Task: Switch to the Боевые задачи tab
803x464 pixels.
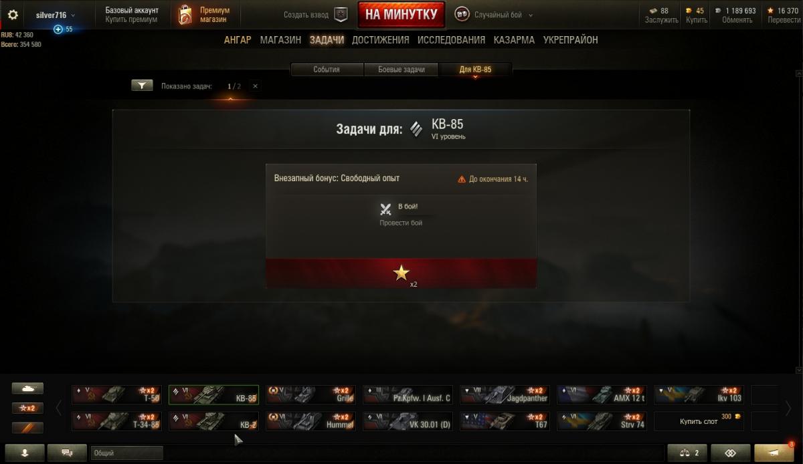Action: click(x=401, y=70)
